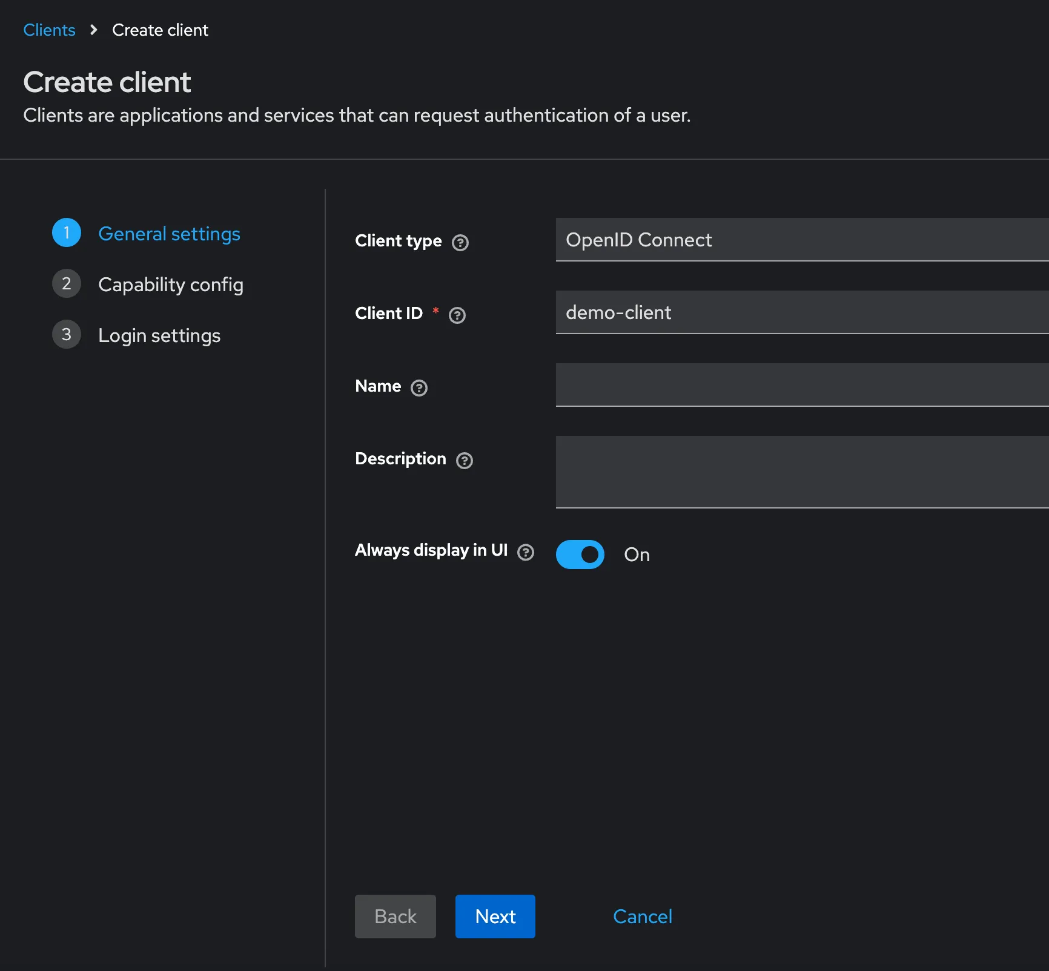The width and height of the screenshot is (1049, 971).
Task: Click the step 1 numbered circle
Action: click(66, 232)
